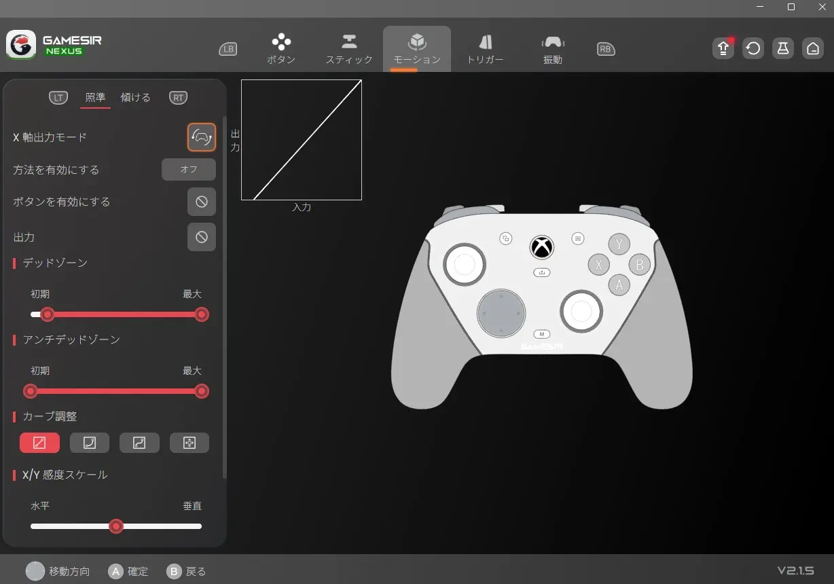
Task: Open the トリガー tab
Action: tap(485, 49)
